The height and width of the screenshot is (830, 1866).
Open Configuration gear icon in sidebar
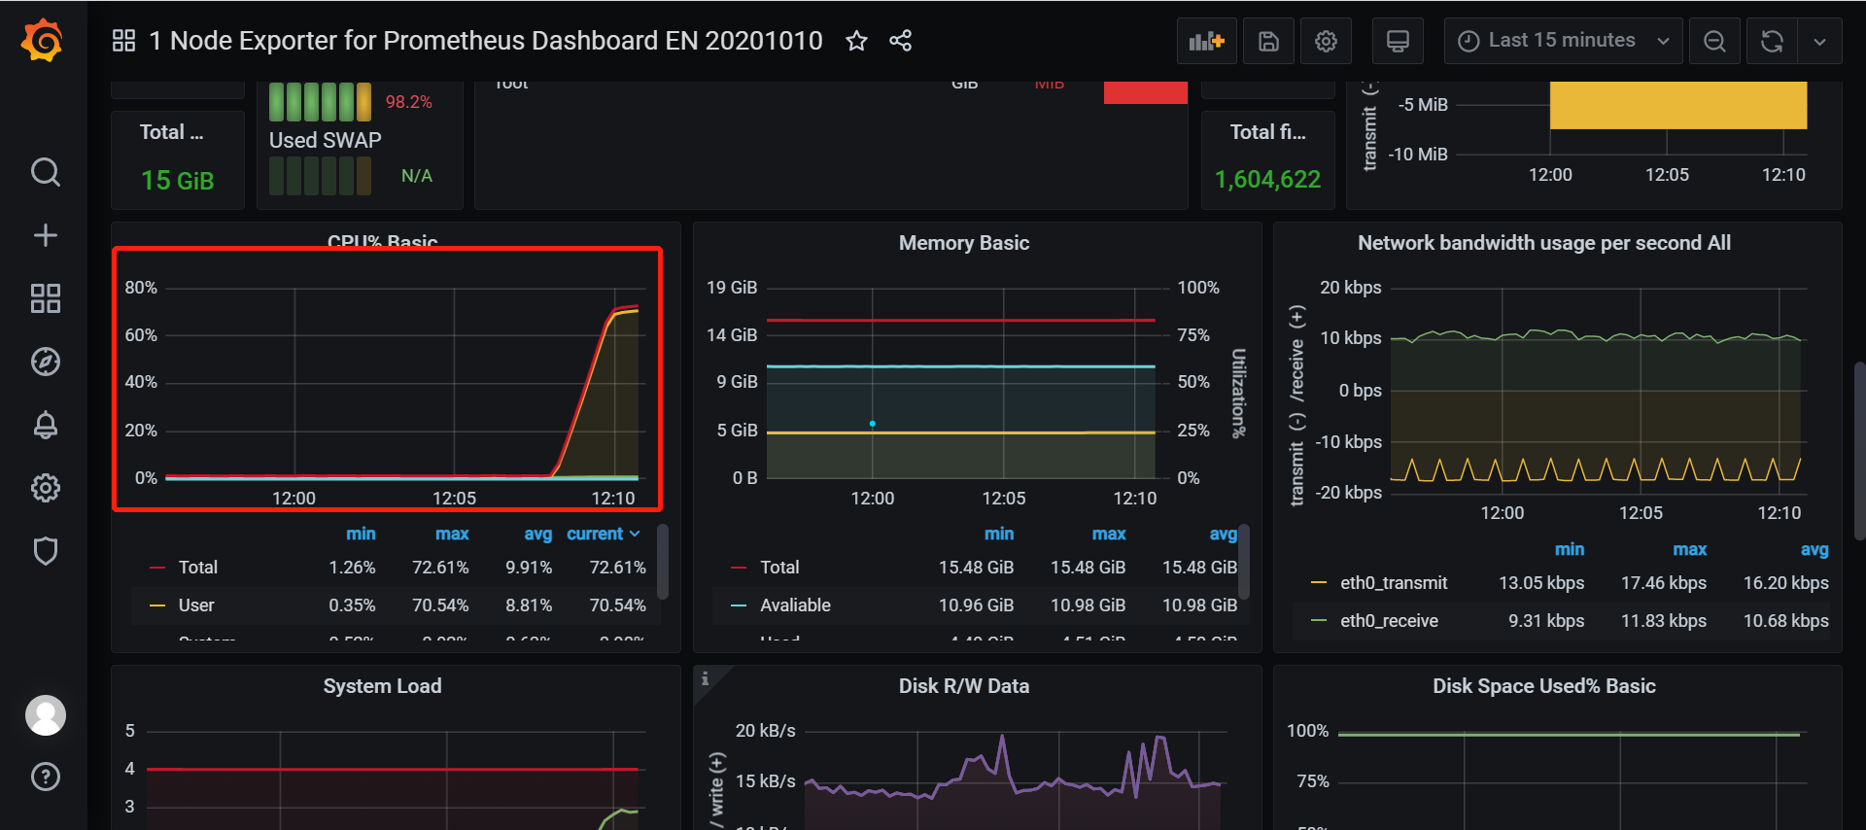[46, 488]
